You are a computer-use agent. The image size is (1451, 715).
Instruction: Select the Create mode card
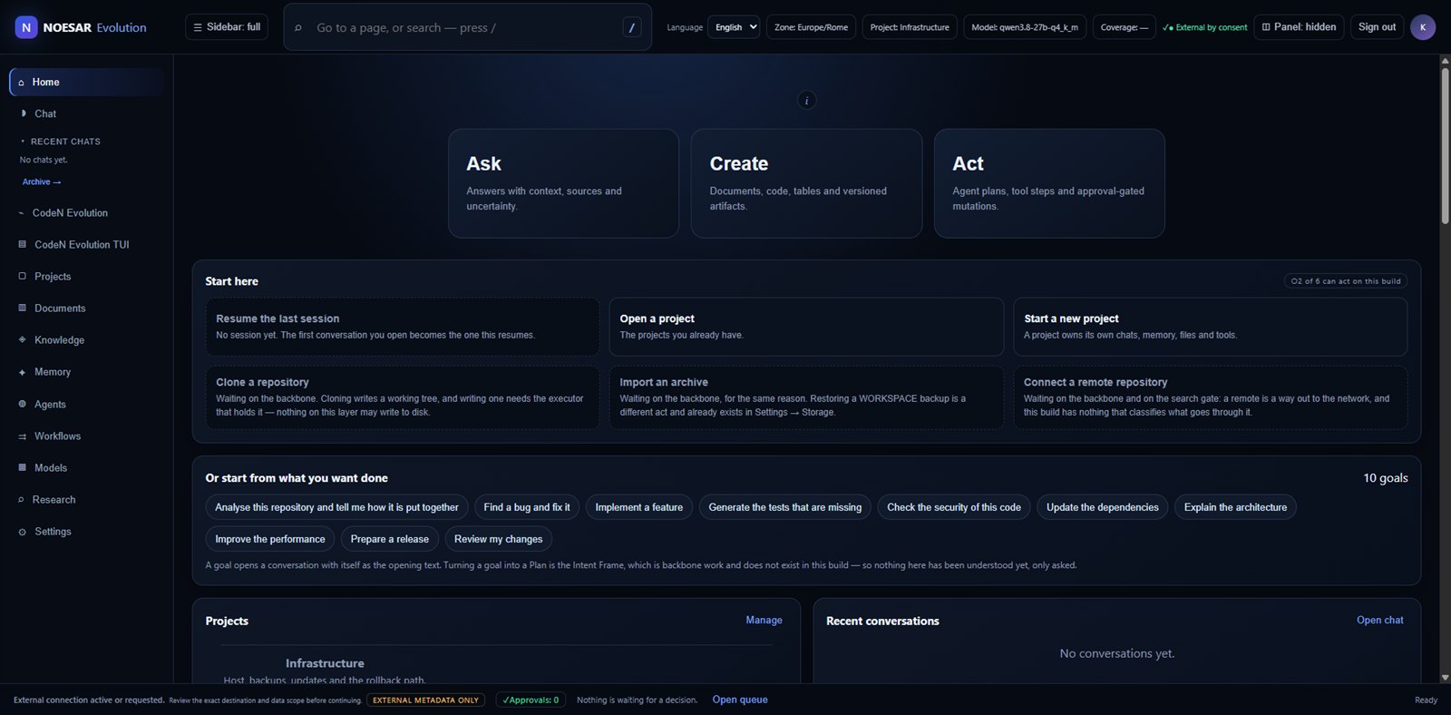(806, 183)
